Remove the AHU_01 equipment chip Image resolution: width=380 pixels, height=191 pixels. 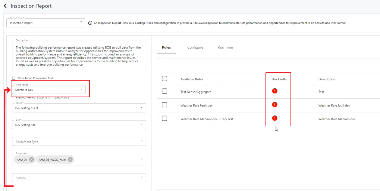tap(32, 159)
